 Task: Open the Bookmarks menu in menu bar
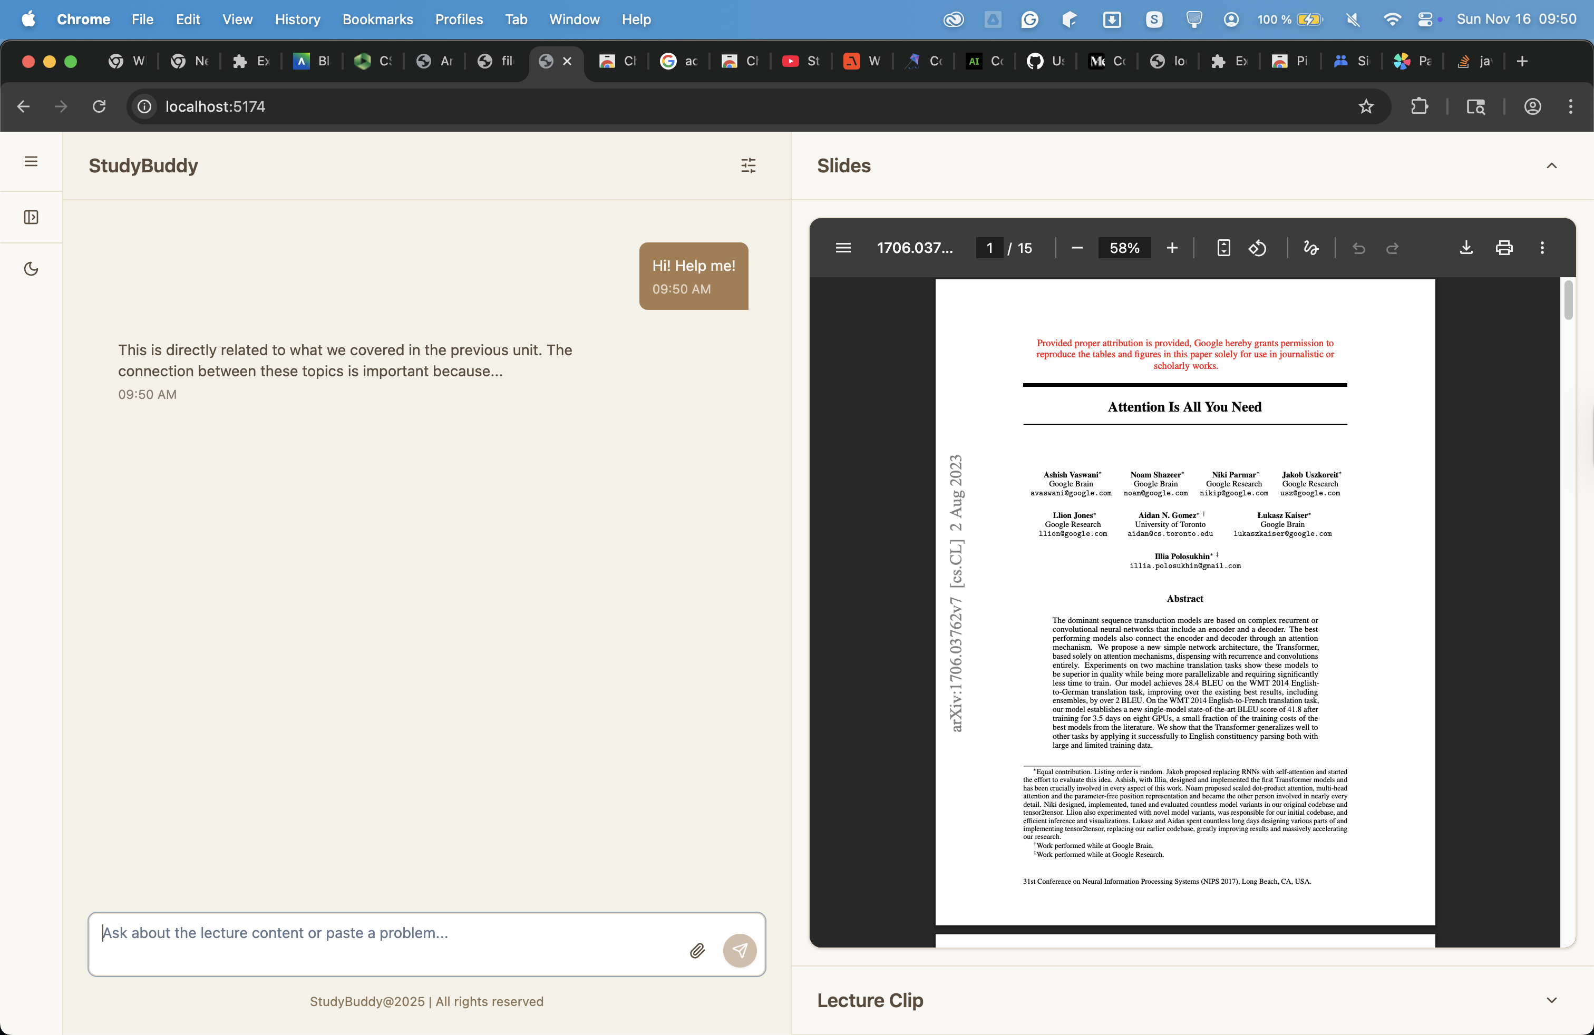(x=377, y=19)
